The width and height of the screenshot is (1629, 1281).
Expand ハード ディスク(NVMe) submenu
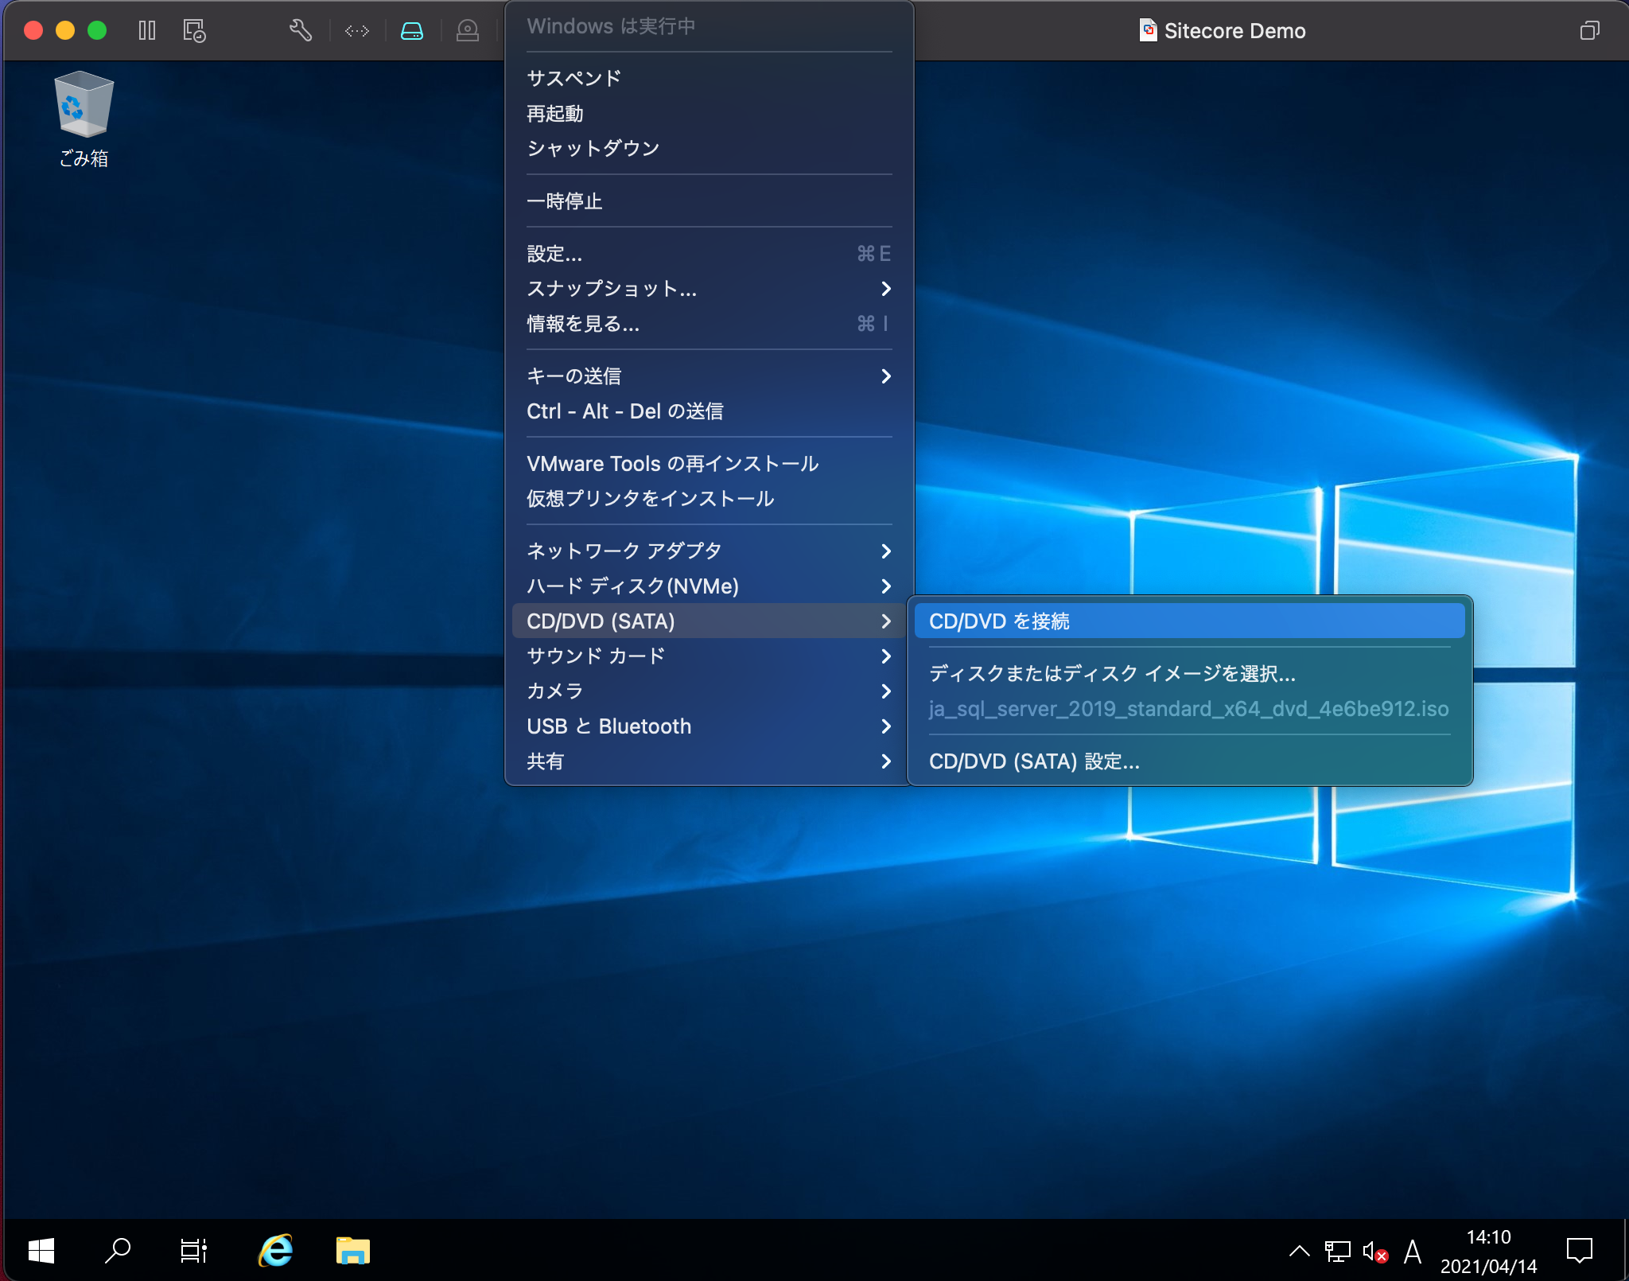(710, 586)
